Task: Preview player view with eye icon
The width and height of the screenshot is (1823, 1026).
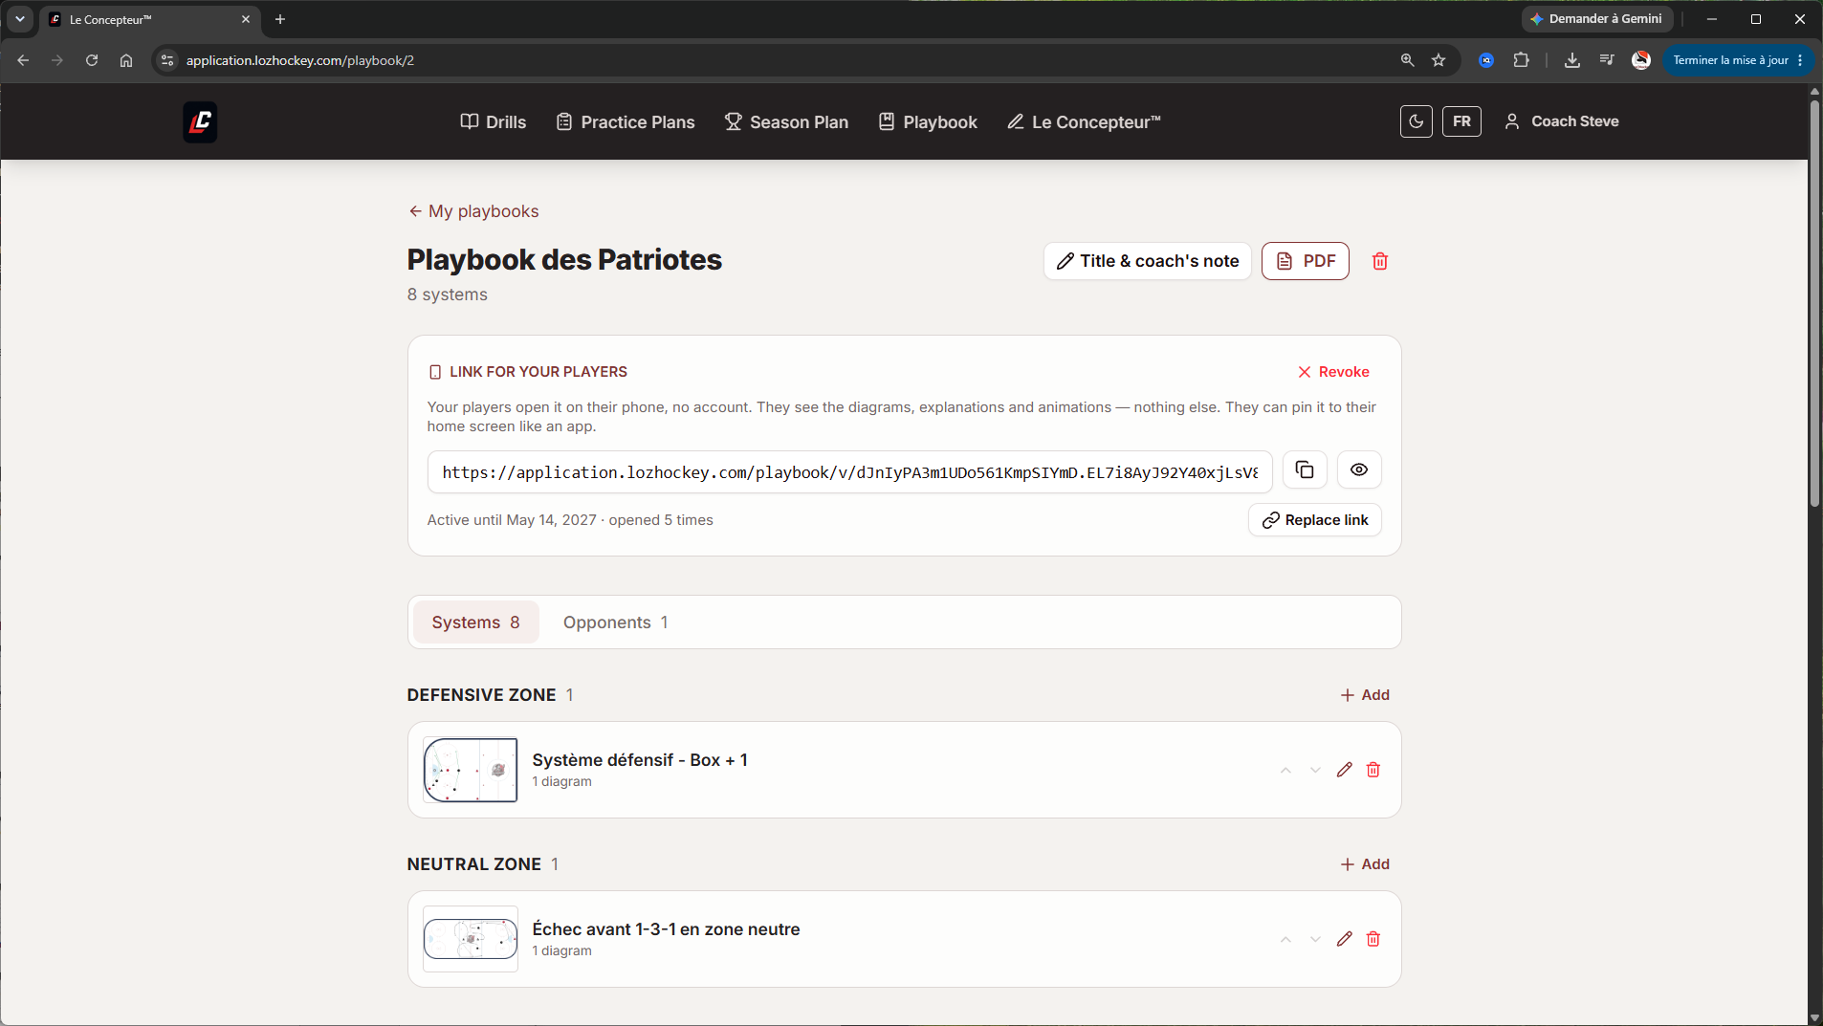Action: click(1359, 469)
